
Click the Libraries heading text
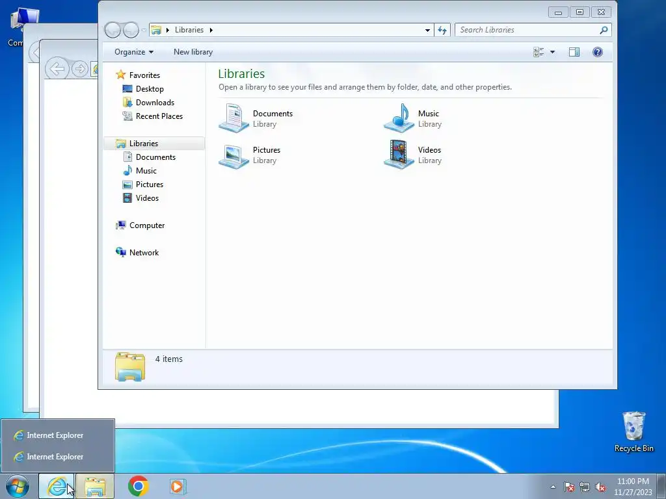coord(241,74)
